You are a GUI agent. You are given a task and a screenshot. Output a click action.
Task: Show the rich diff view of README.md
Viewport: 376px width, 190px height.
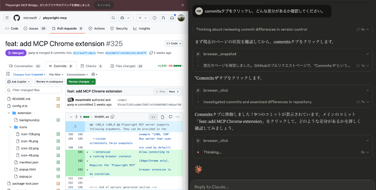(162, 117)
